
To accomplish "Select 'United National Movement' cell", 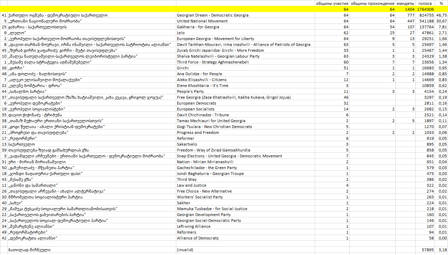I will point(246,21).
